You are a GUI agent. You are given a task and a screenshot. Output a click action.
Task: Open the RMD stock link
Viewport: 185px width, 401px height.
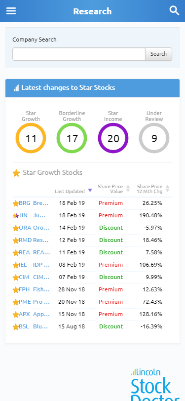[25, 240]
